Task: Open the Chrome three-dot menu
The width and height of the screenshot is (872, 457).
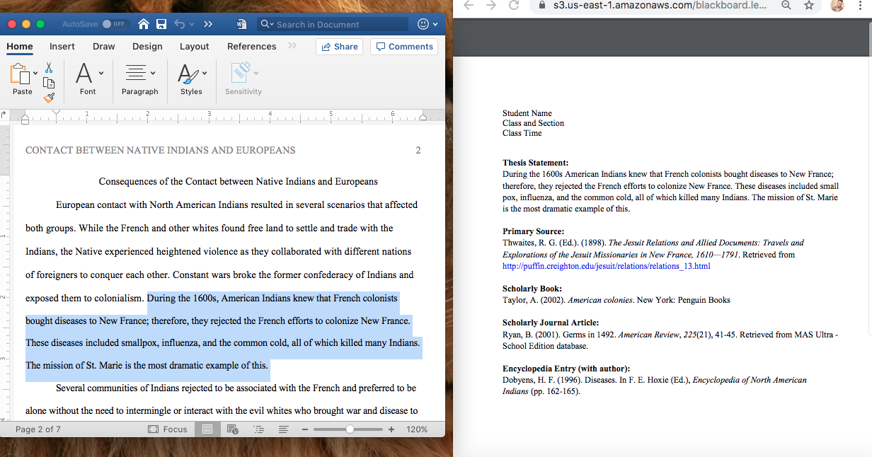Action: [x=860, y=5]
